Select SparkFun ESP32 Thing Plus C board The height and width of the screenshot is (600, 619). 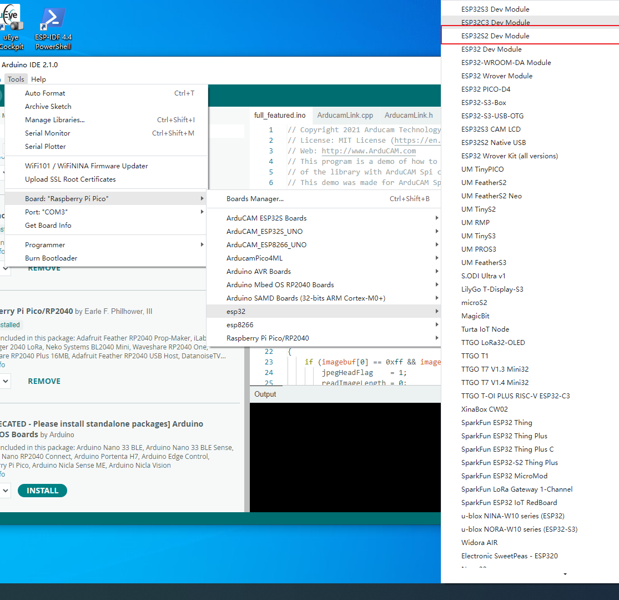[x=530, y=449]
